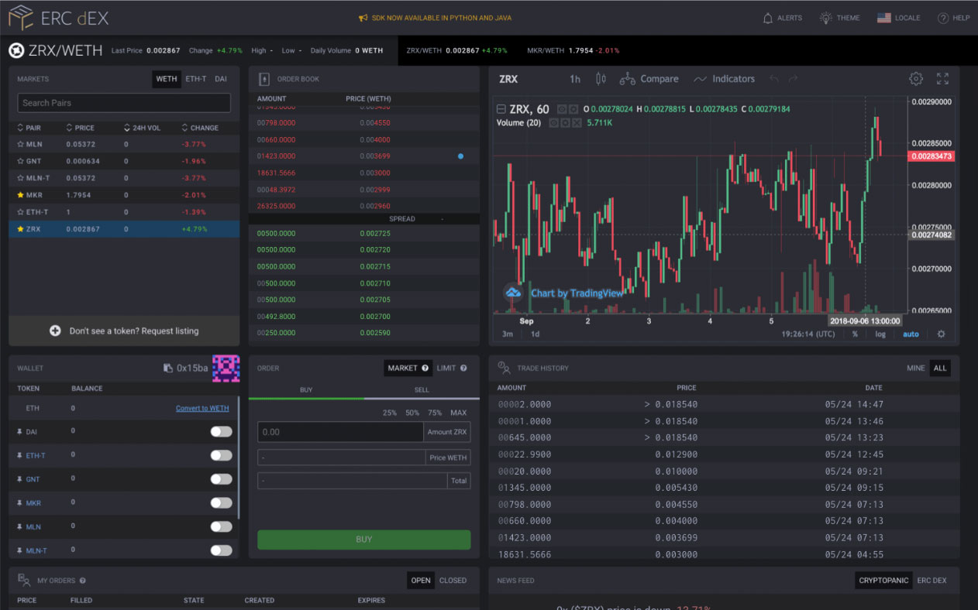
Task: Click the Search Pairs input field
Action: [124, 103]
